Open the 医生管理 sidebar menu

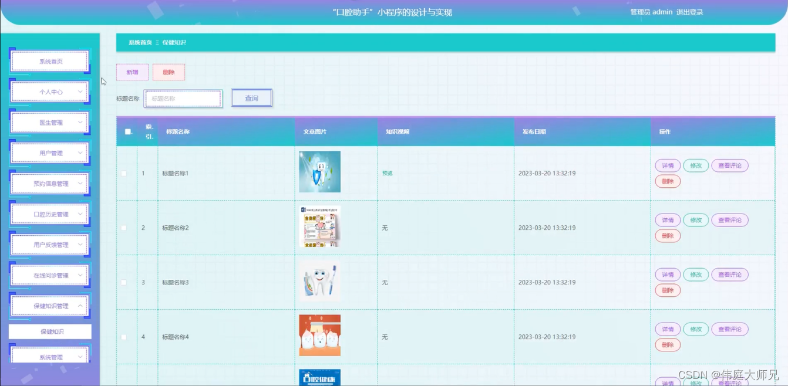[x=50, y=123]
